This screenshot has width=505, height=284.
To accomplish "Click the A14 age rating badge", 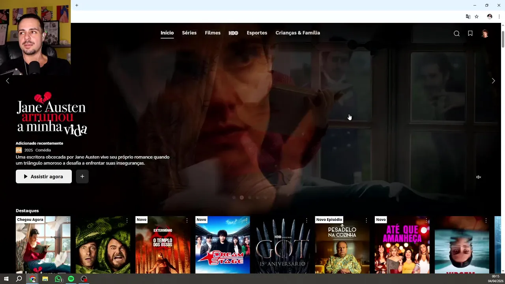I will 19,150.
